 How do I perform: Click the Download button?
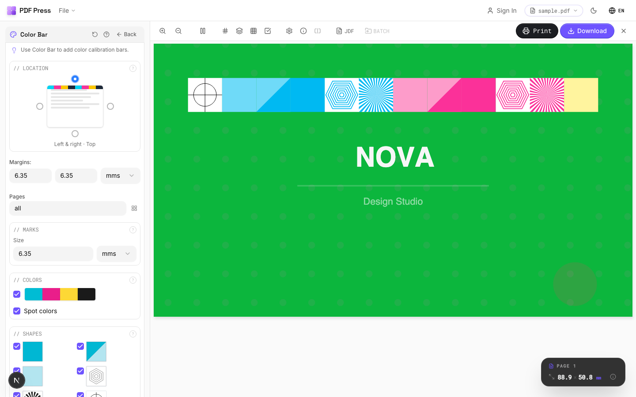coord(587,31)
